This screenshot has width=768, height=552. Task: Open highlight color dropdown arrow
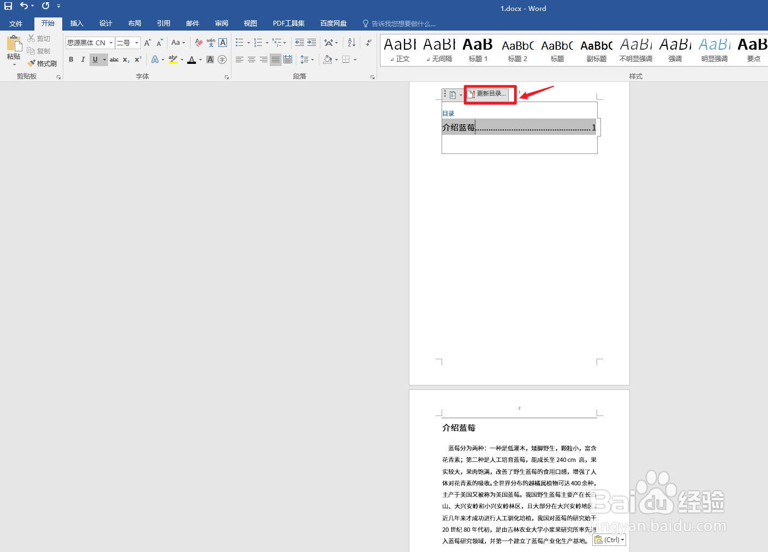coord(182,60)
